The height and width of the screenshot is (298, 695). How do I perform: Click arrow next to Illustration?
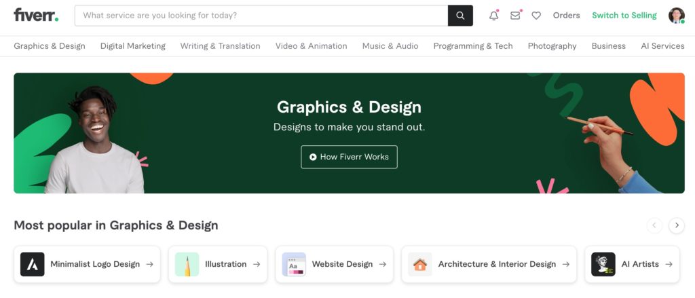(257, 264)
